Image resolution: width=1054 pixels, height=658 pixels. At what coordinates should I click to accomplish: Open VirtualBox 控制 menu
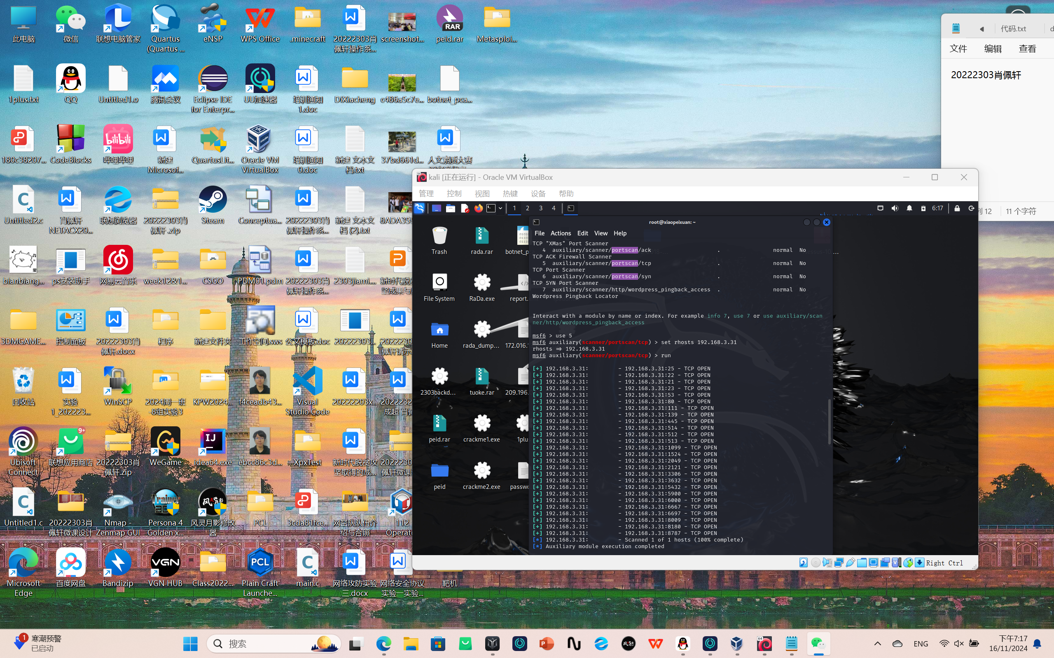pyautogui.click(x=454, y=194)
